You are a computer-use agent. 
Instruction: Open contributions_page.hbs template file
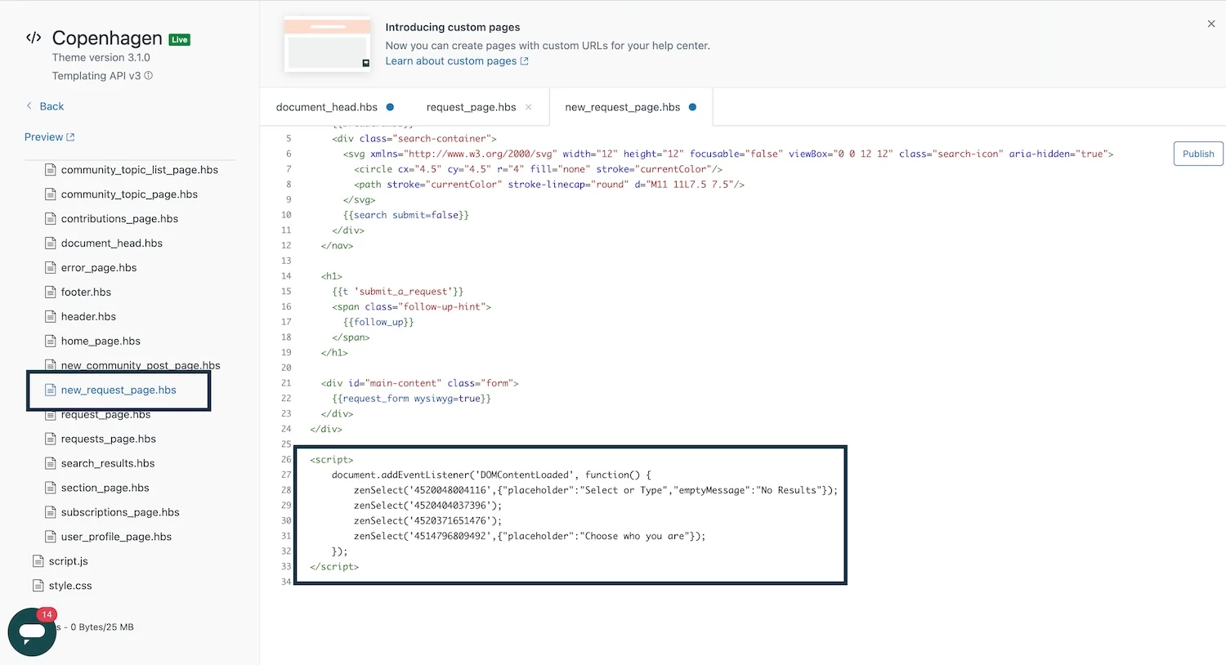click(x=119, y=219)
